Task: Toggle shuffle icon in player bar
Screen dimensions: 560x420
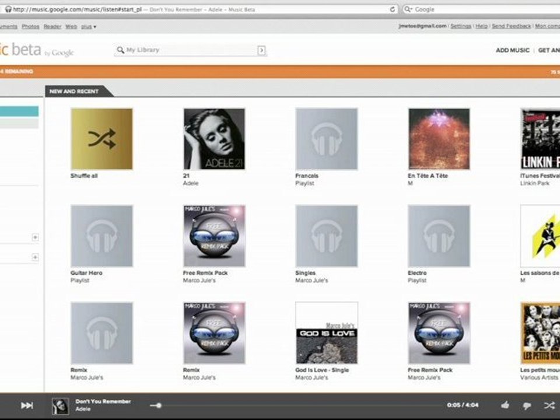Action: [x=549, y=405]
